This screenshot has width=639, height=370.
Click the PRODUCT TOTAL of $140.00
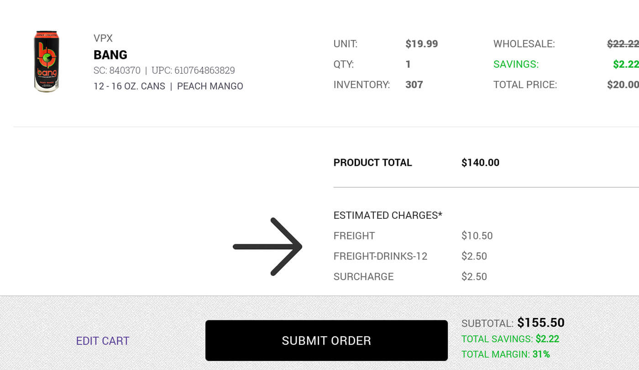pyautogui.click(x=480, y=162)
